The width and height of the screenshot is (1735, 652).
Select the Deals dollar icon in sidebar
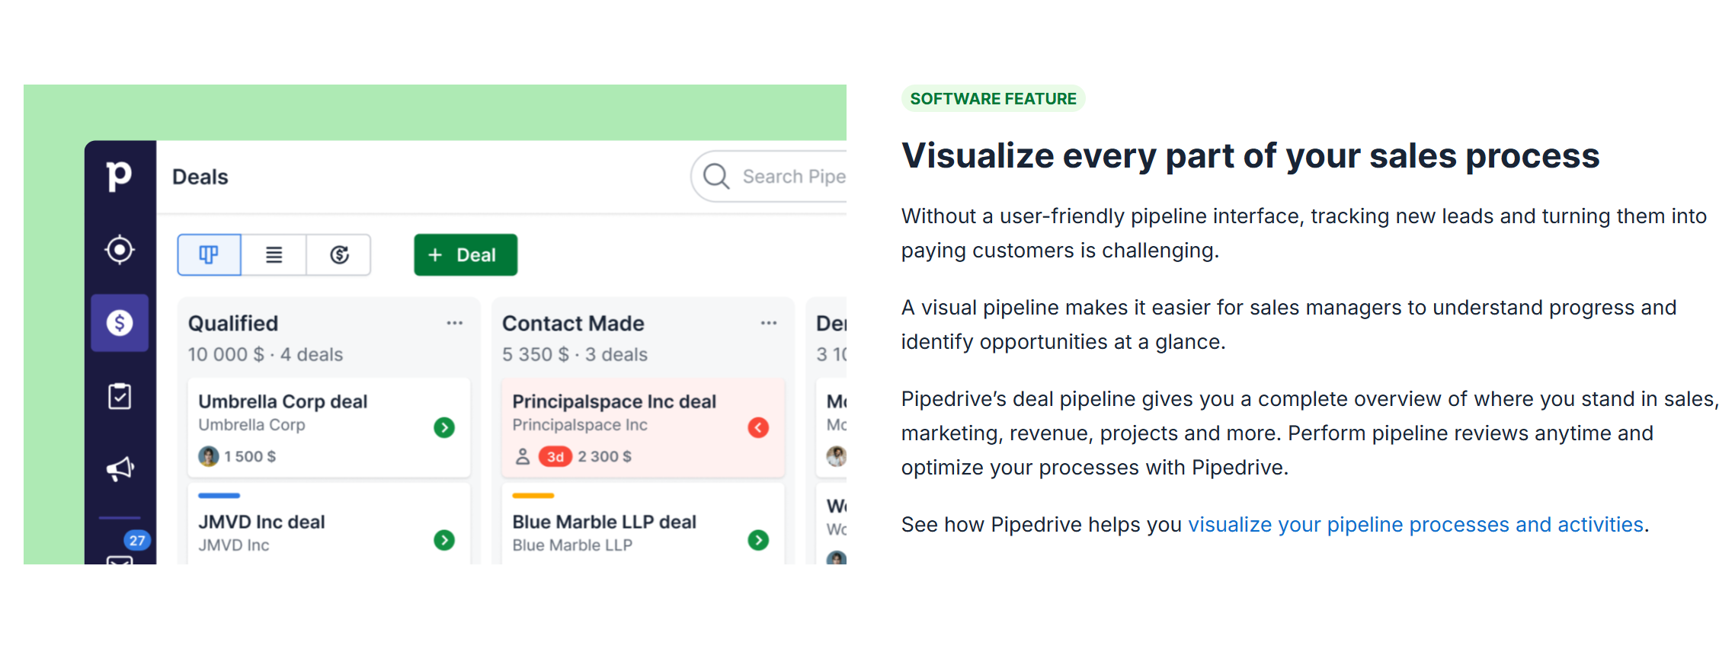(120, 323)
